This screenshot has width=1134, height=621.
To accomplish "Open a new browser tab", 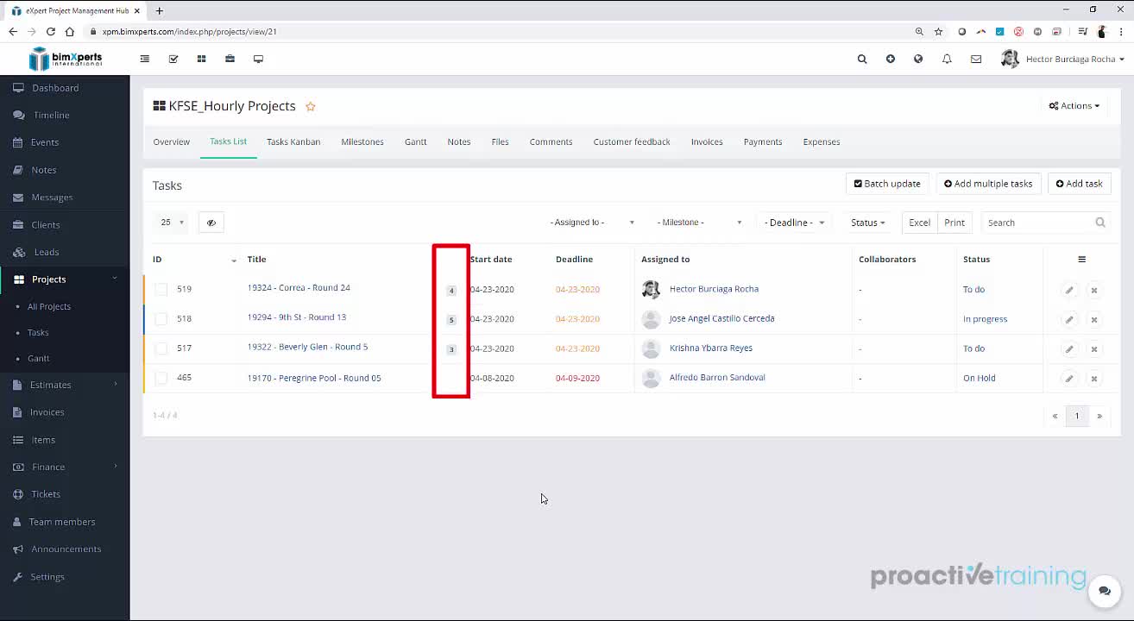I will pyautogui.click(x=160, y=10).
